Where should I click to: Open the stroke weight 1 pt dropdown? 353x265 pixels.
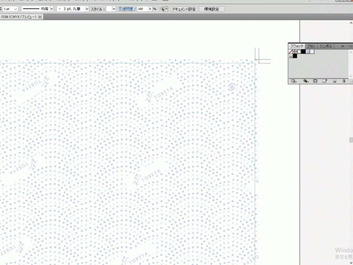point(16,9)
